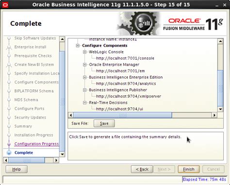Select the http://localhost:7001/em entry
Image resolution: width=230 pixels, height=185 pixels.
tap(120, 71)
